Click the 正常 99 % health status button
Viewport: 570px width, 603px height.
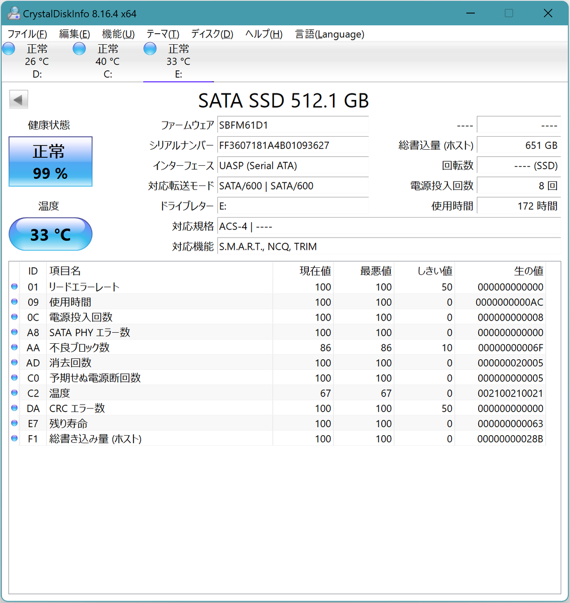tap(51, 161)
